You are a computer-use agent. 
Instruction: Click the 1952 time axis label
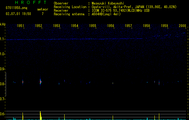pyautogui.click(x=38, y=25)
